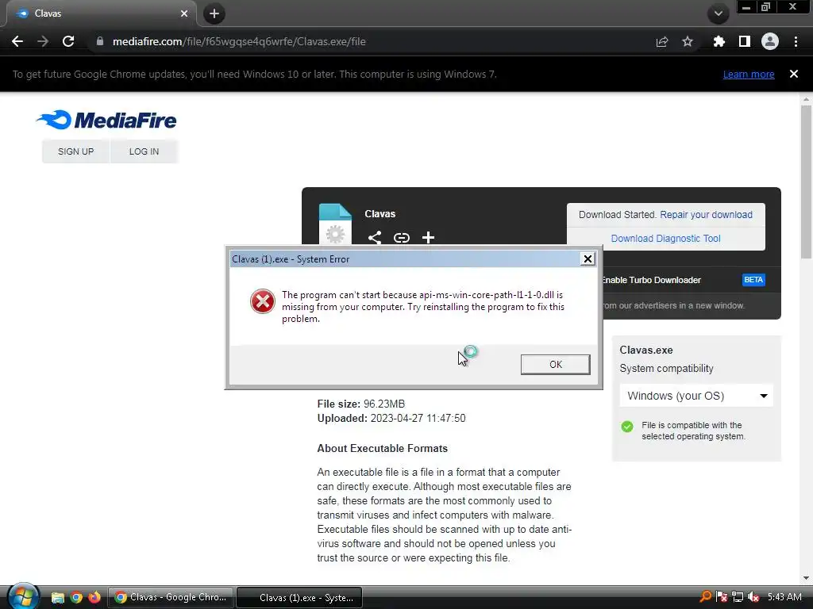
Task: Click the 'Uploaded: 2023-04-27 11:47:50' text
Action: pos(391,418)
